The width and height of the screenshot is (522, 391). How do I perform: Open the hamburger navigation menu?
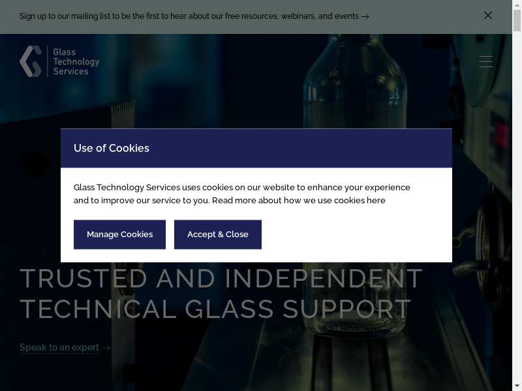pos(485,61)
